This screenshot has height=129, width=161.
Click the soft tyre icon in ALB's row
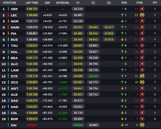click(x=142, y=94)
